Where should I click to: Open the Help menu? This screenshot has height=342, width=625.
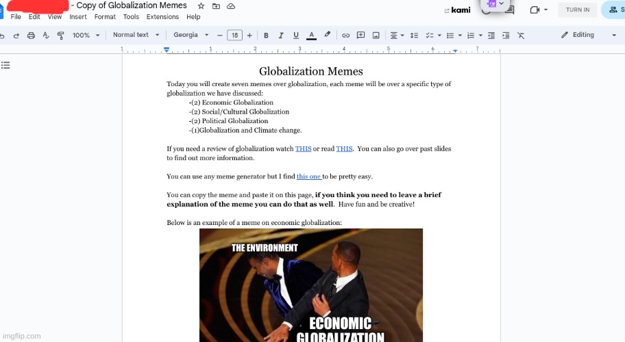click(x=193, y=16)
